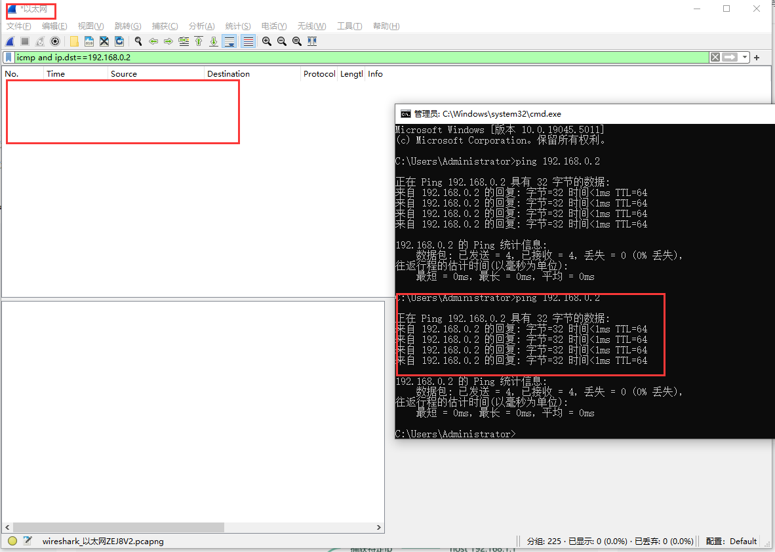Sort by the Time column header
Viewport: 775px width, 552px height.
75,73
